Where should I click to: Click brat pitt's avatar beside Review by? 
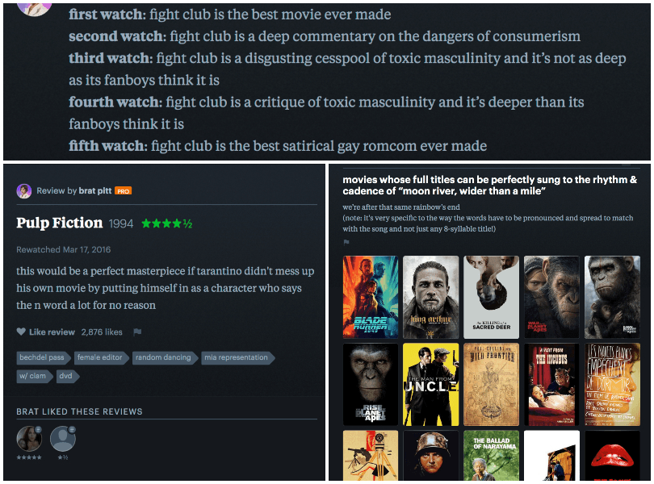click(x=24, y=191)
